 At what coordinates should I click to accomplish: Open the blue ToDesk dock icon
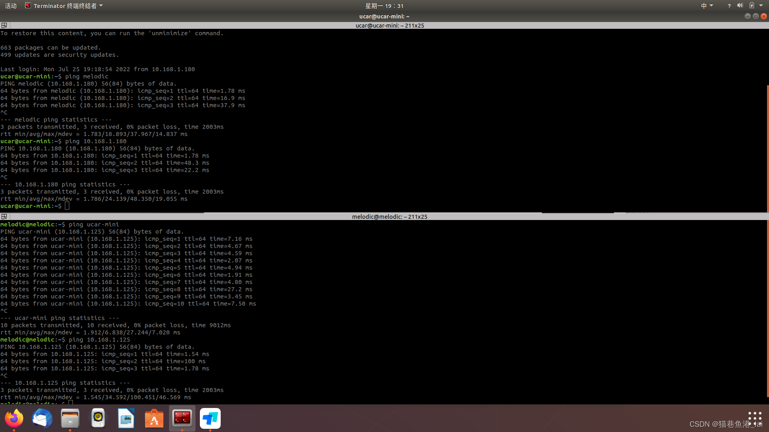[210, 418]
